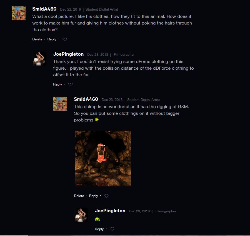Reply to SmidA460's chimp image comment
Viewport: 250px width, 236px height.
point(93,196)
